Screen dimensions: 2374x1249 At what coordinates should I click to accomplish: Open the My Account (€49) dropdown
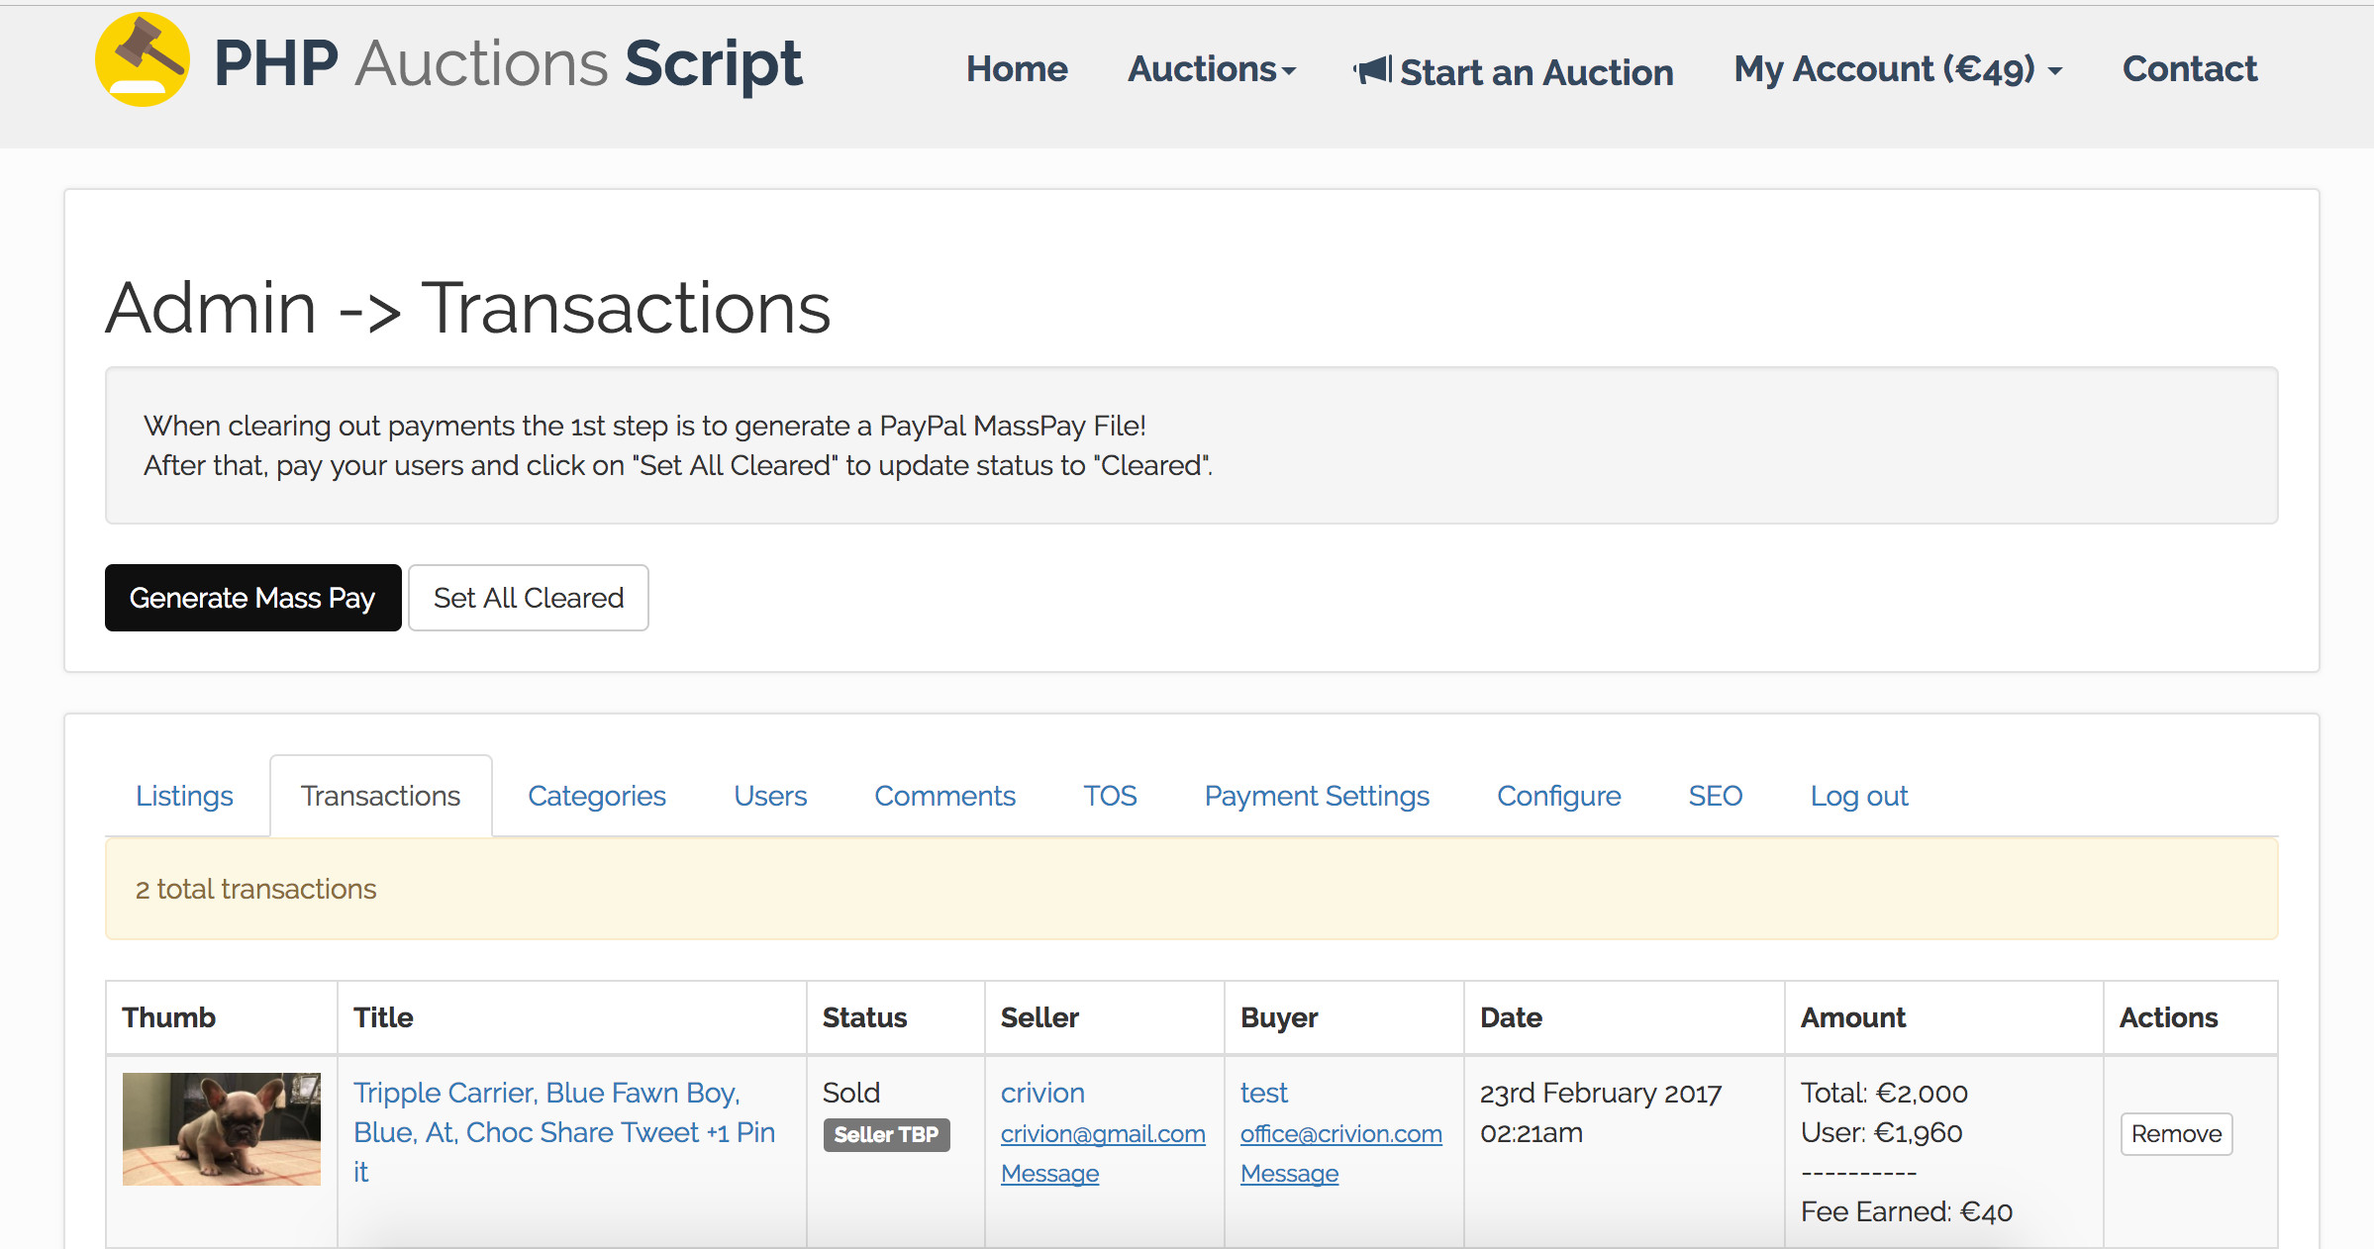pos(1897,69)
